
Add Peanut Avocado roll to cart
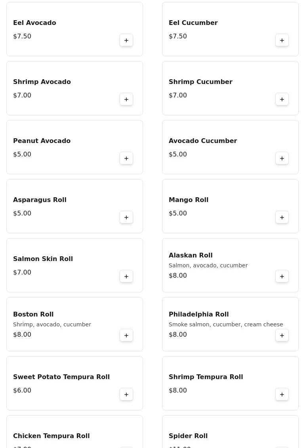126,158
